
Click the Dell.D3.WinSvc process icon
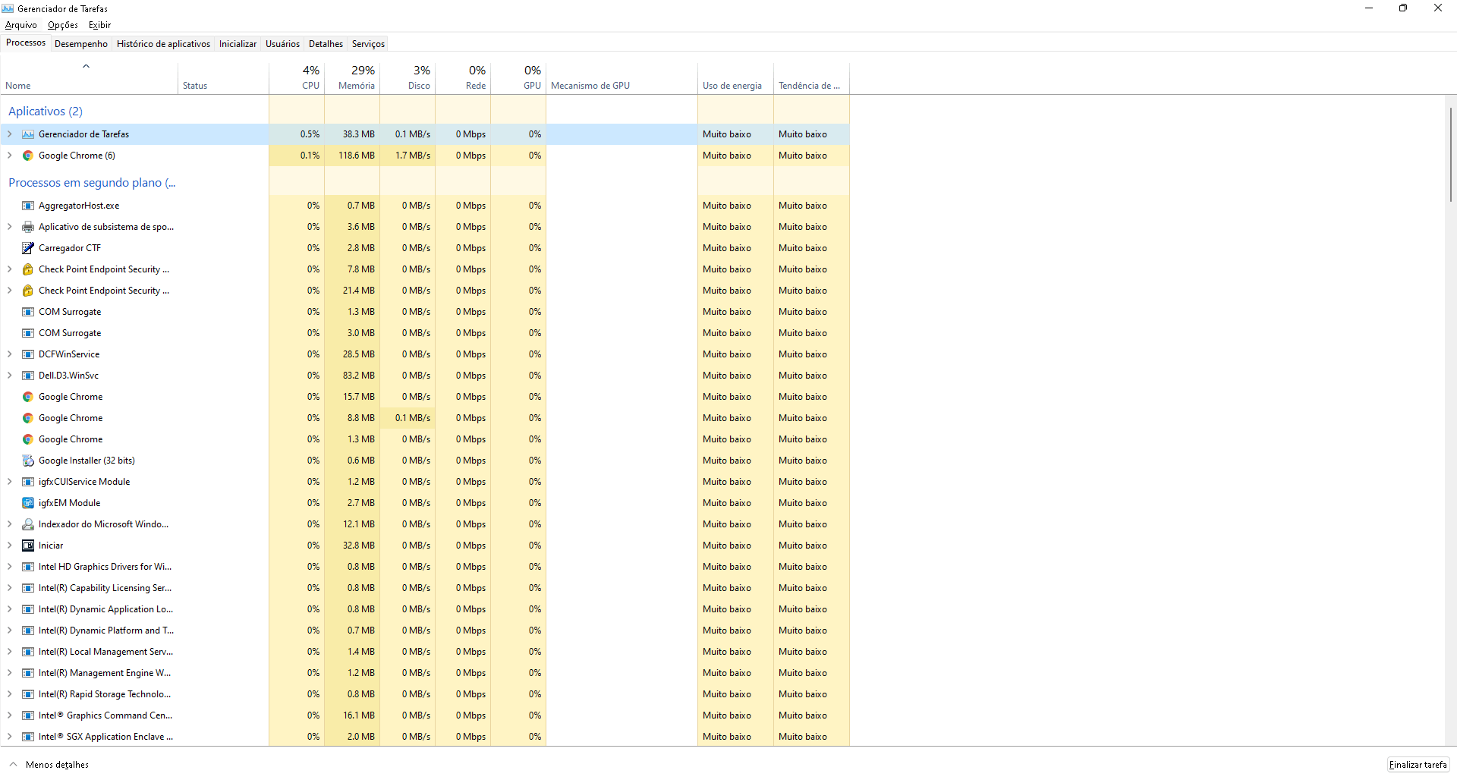(x=28, y=376)
